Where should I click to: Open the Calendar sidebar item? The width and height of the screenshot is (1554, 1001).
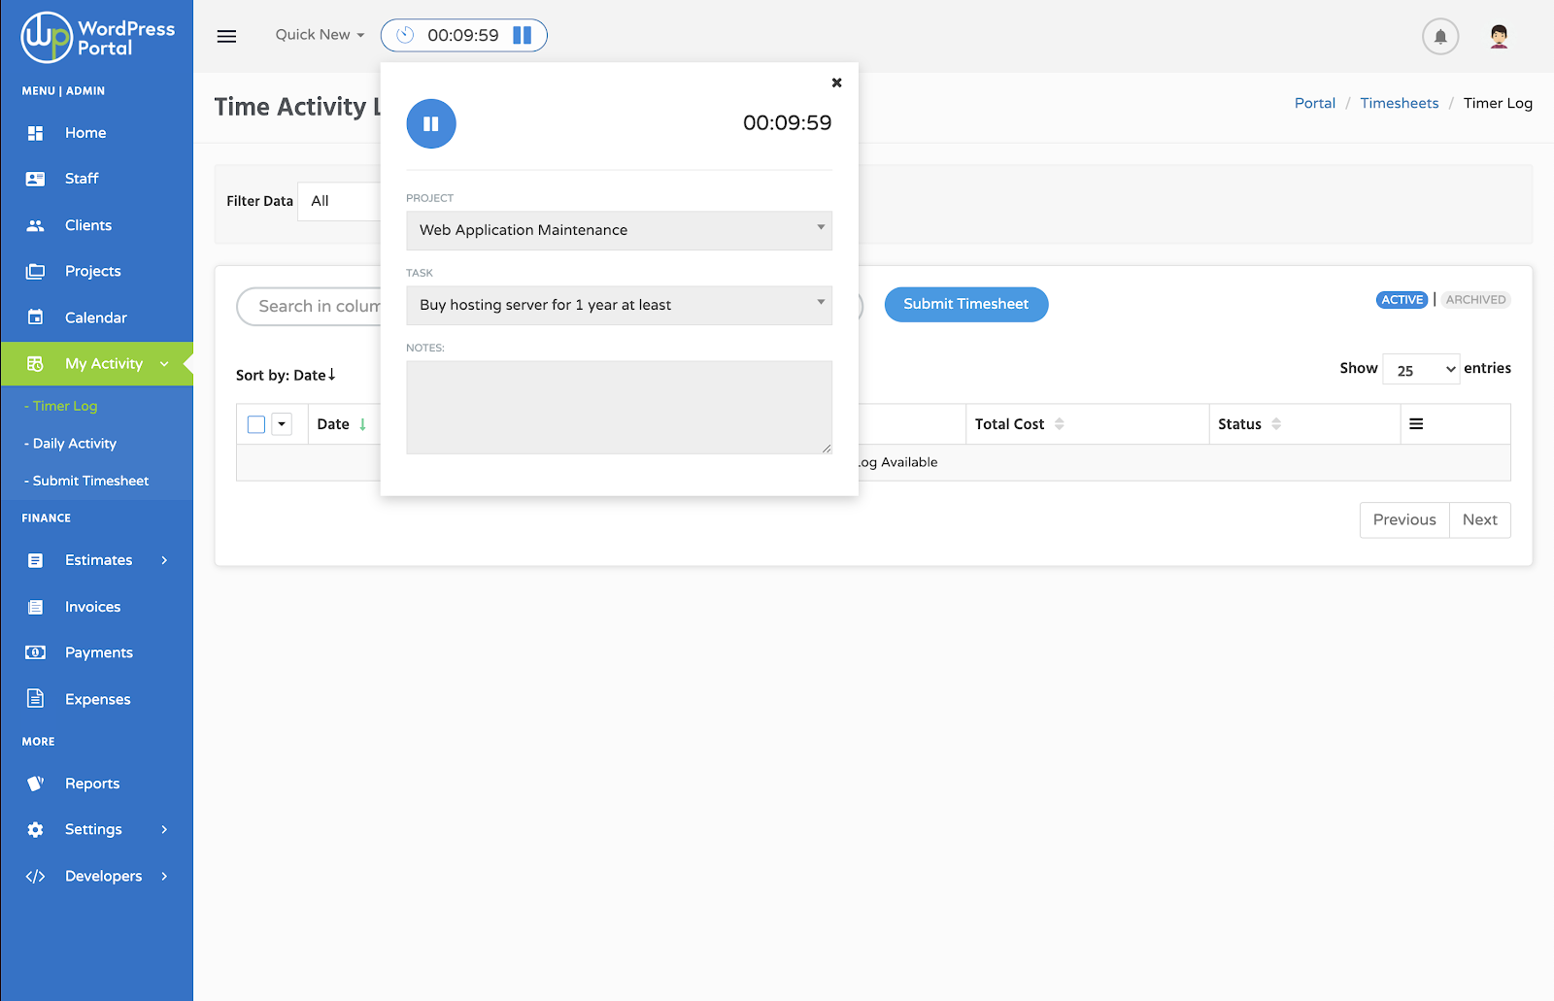[95, 317]
